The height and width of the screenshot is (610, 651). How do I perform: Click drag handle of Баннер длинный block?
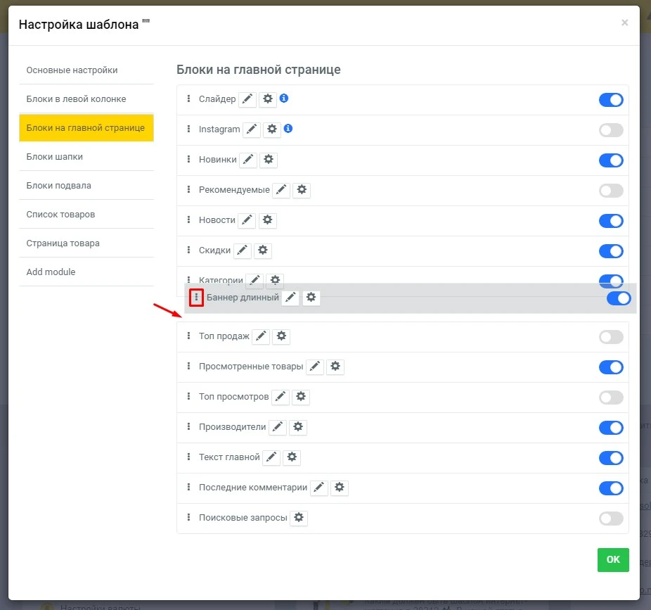pyautogui.click(x=196, y=298)
